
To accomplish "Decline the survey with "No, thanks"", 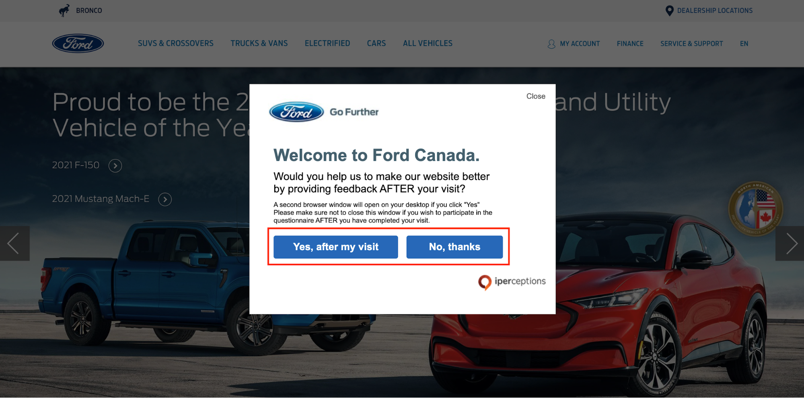I will [454, 247].
